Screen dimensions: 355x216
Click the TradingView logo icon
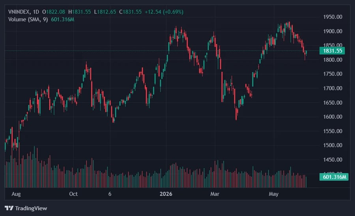point(9,208)
